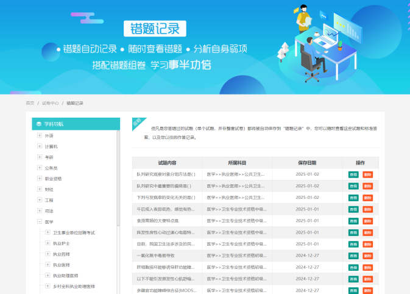View the 食用胃肠的大便特点是 question
The height and width of the screenshot is (294, 410).
coord(353,221)
